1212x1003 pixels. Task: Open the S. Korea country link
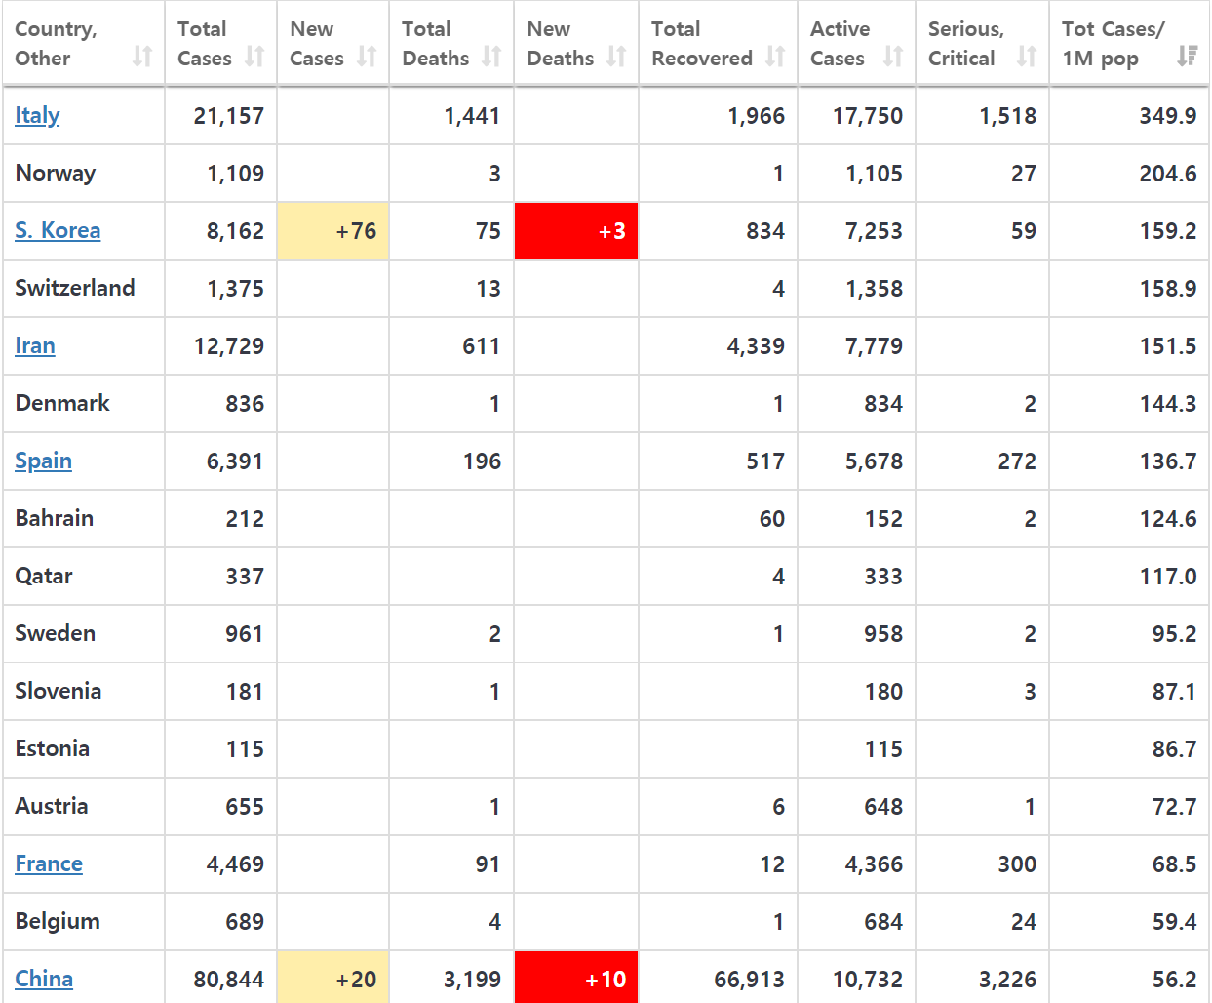pyautogui.click(x=58, y=230)
